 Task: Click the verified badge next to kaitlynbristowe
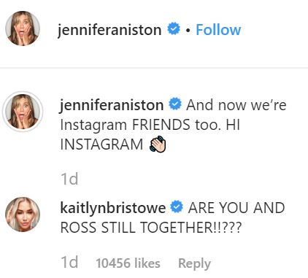point(177,207)
